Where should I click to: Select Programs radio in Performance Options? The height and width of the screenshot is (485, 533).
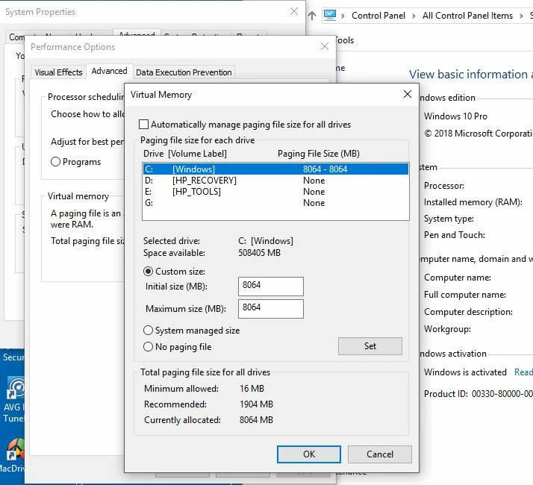point(55,162)
